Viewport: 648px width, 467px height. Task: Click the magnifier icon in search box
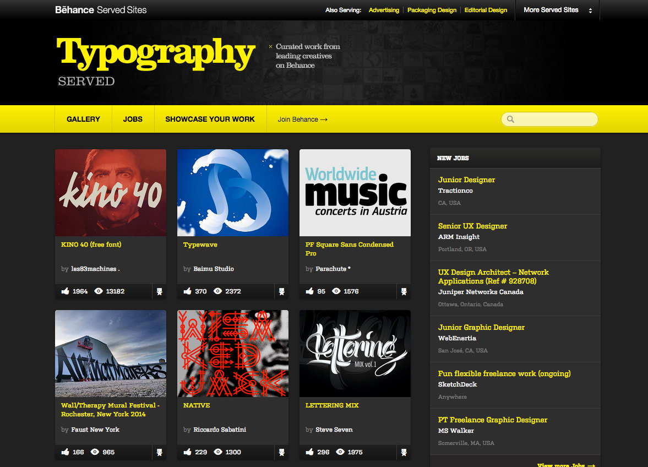[511, 120]
